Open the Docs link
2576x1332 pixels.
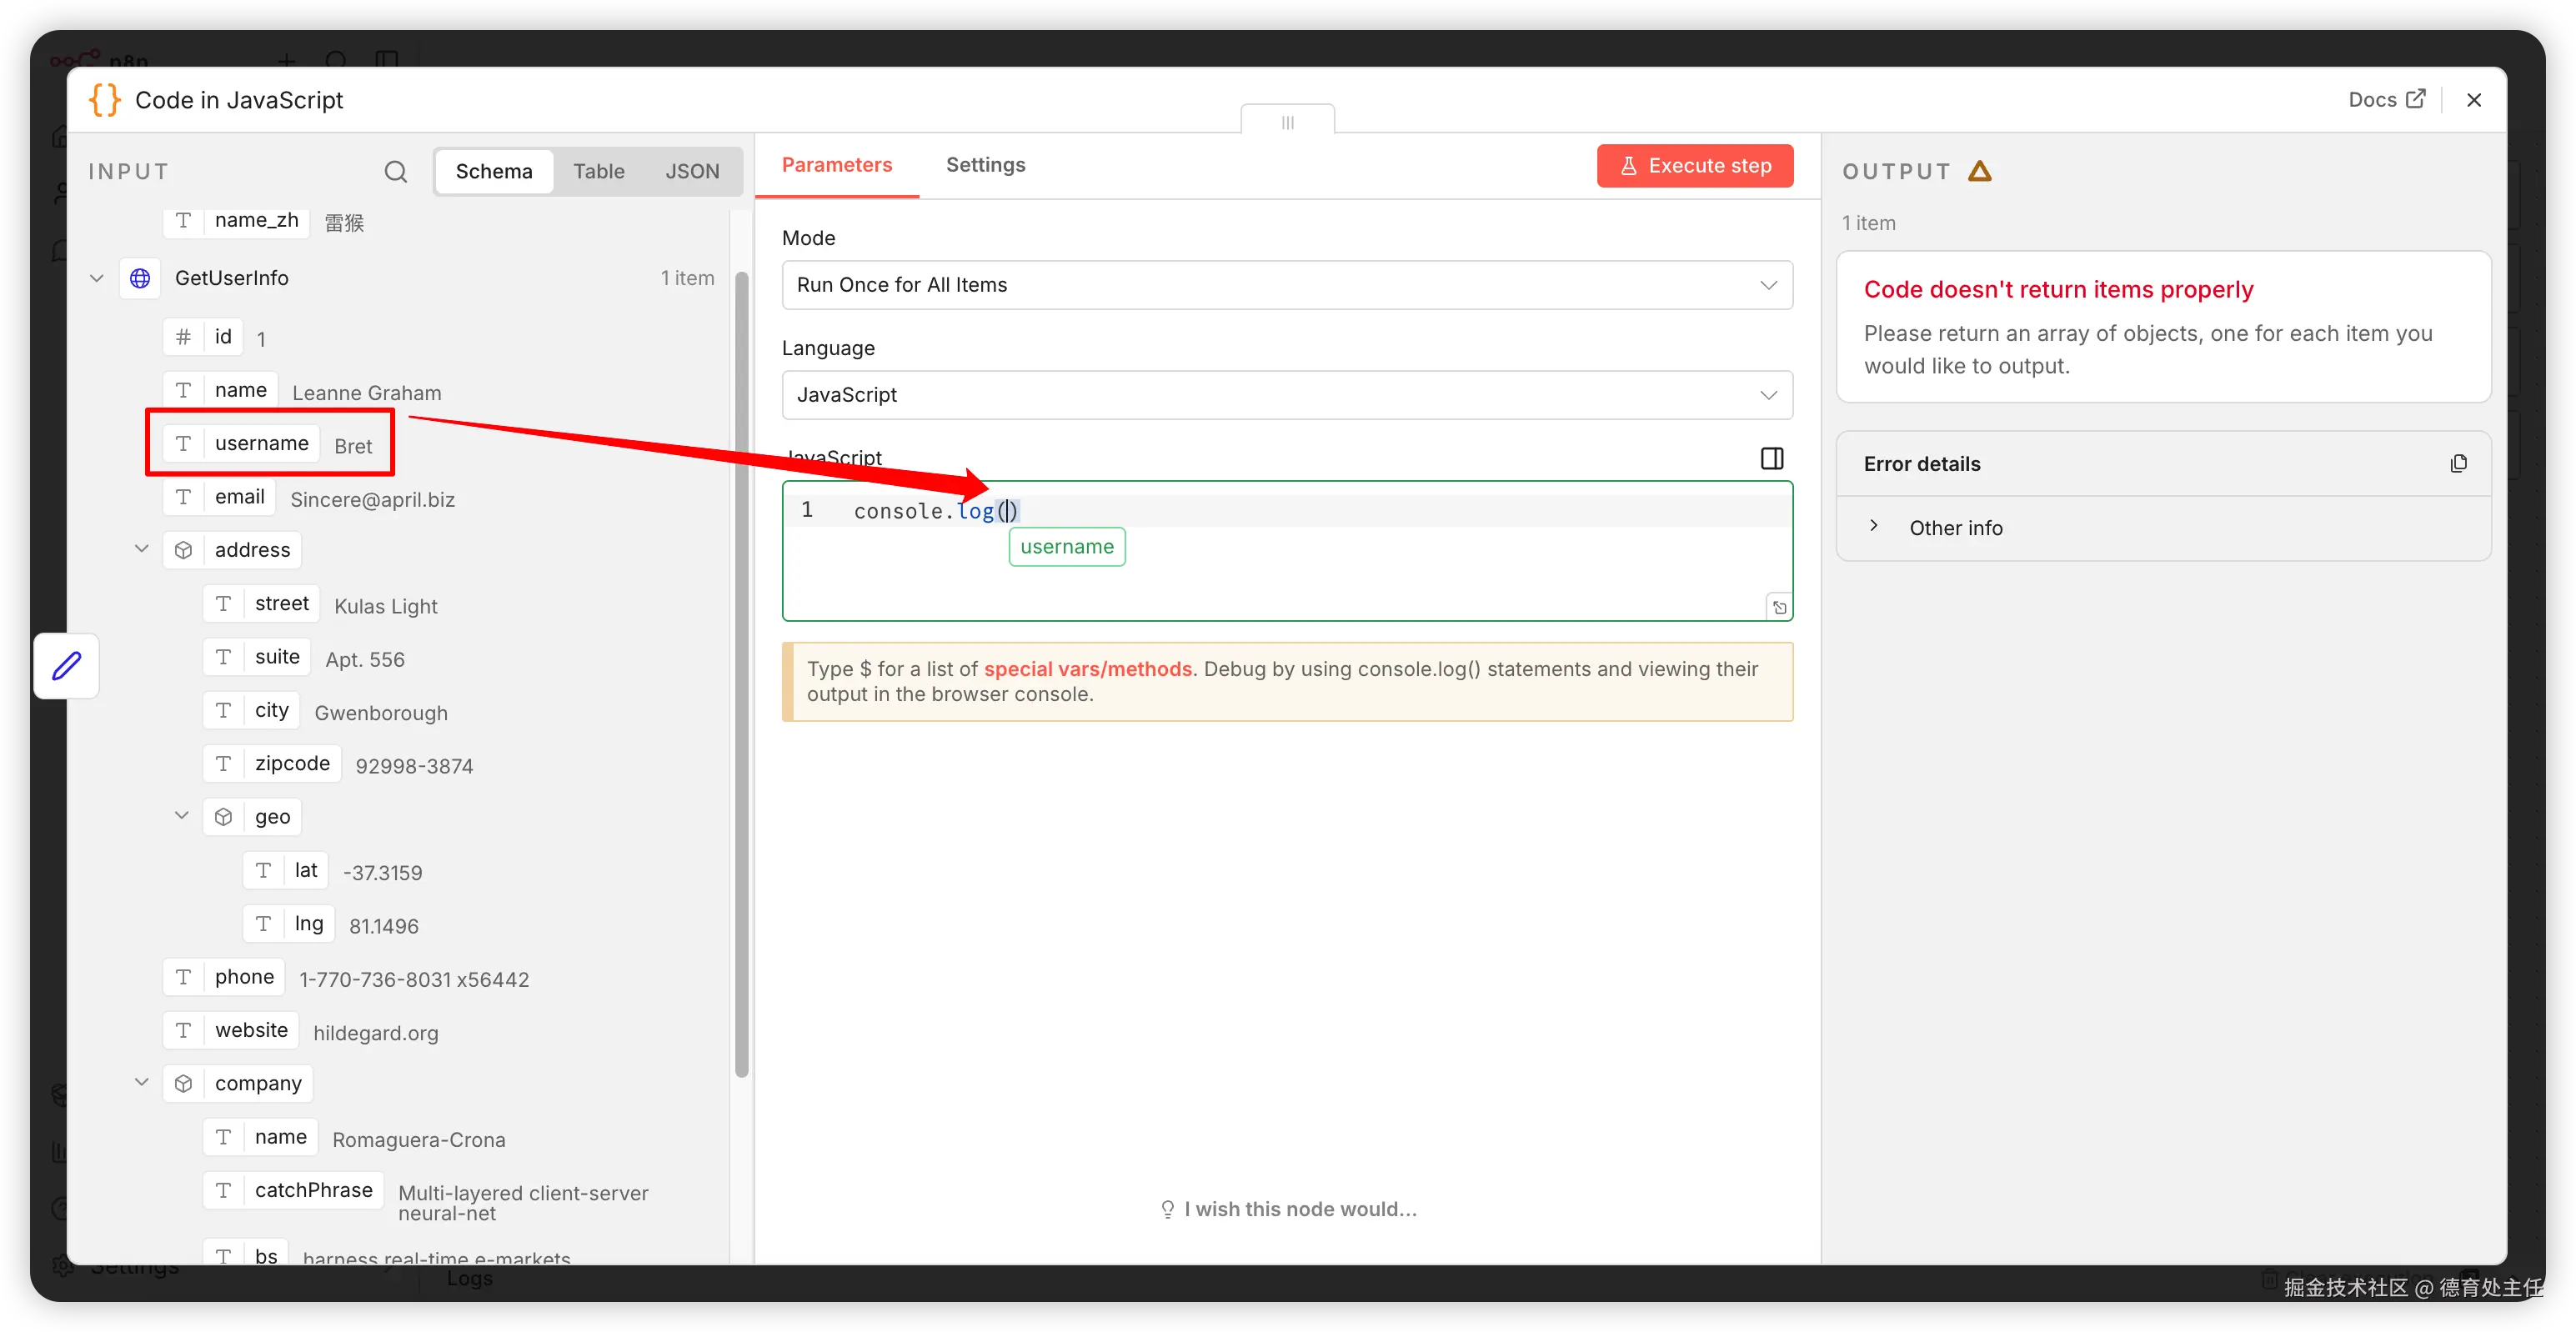[x=2386, y=99]
